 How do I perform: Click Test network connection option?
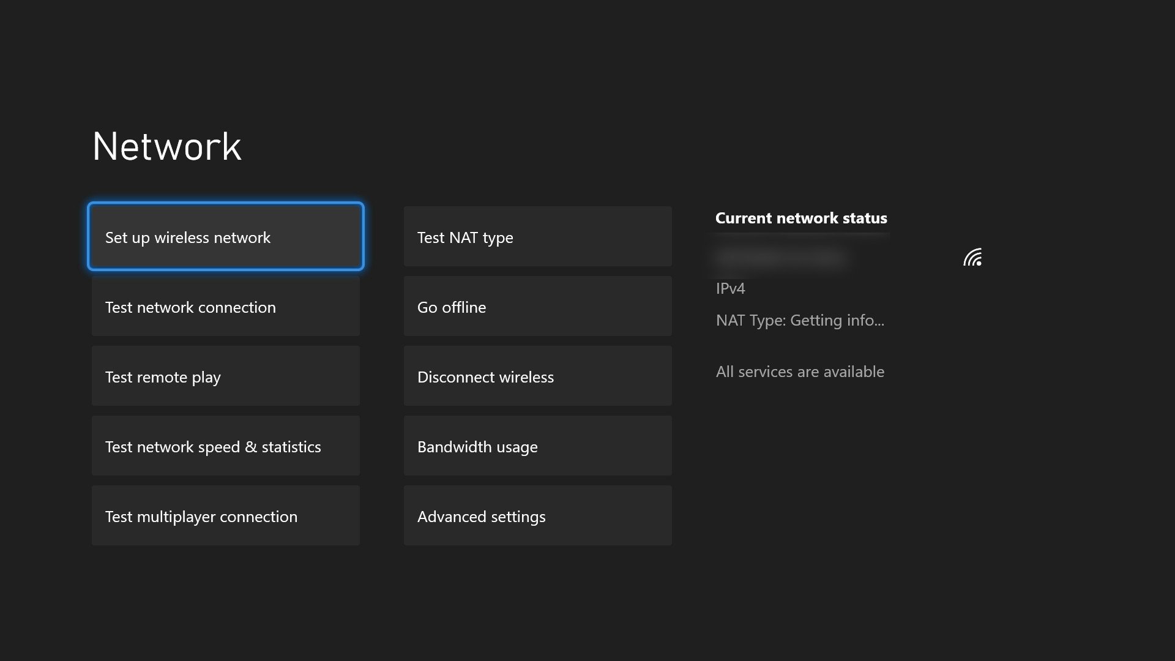[225, 306]
